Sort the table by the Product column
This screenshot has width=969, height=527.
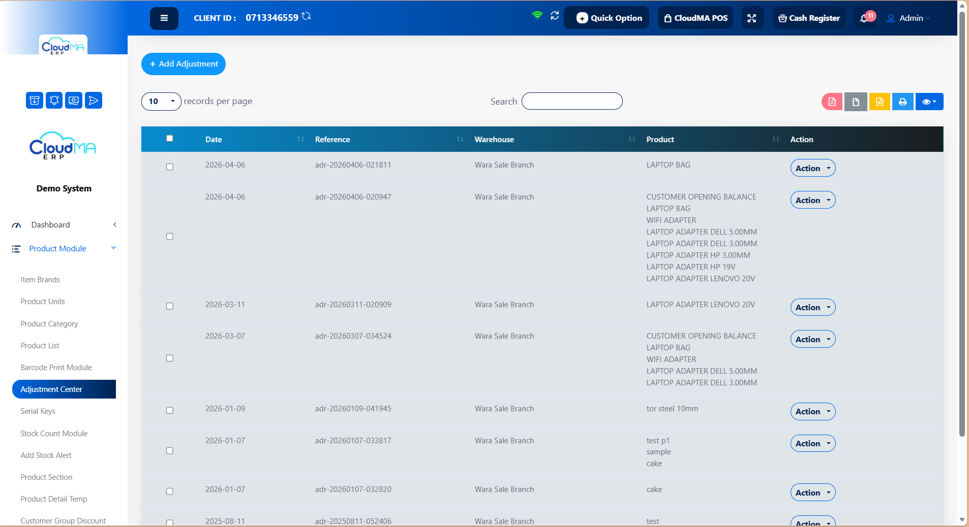click(776, 139)
